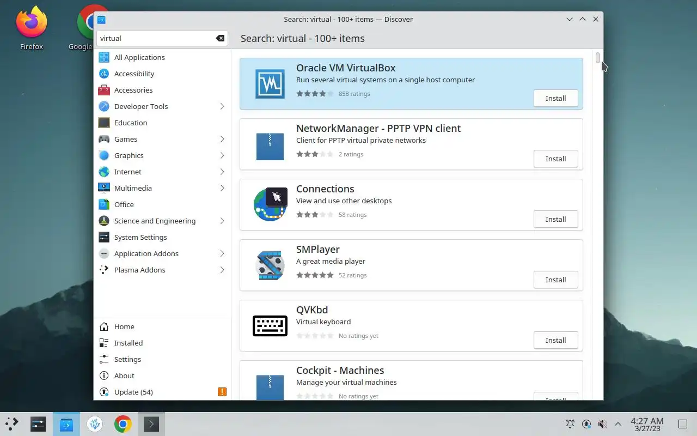Expand the Games category arrow
This screenshot has height=436, width=697.
[222, 139]
